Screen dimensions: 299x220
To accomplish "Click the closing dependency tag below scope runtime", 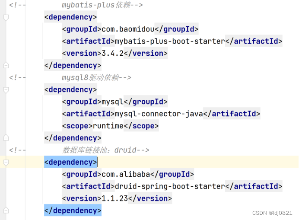I will [x=73, y=138].
